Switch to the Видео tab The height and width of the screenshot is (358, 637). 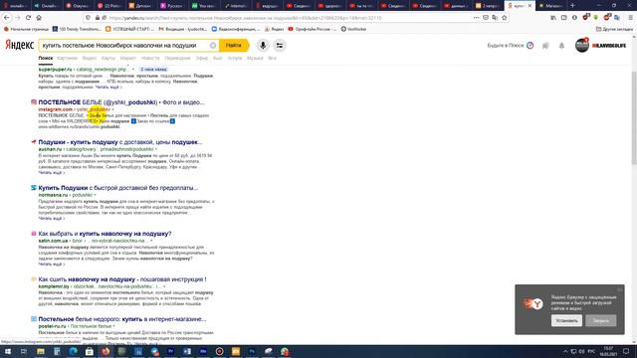point(90,58)
